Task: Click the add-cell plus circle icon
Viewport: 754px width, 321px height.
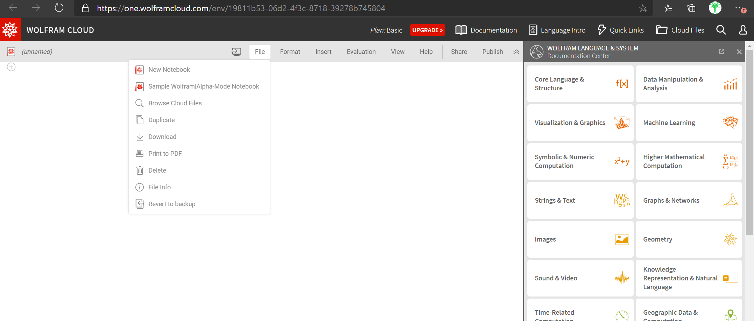Action: coord(11,67)
